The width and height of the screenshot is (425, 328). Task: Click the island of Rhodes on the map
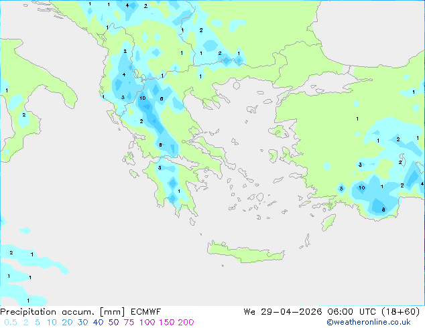[x=328, y=222]
